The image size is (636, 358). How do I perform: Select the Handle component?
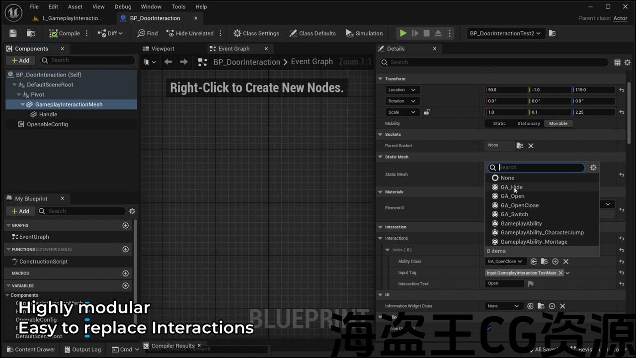pyautogui.click(x=48, y=114)
